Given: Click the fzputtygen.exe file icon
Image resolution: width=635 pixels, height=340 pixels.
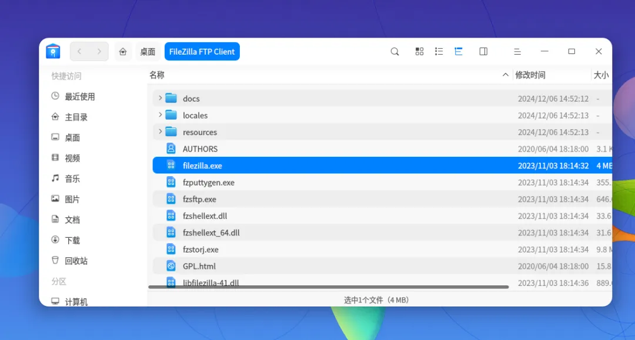Looking at the screenshot, I should pos(171,182).
